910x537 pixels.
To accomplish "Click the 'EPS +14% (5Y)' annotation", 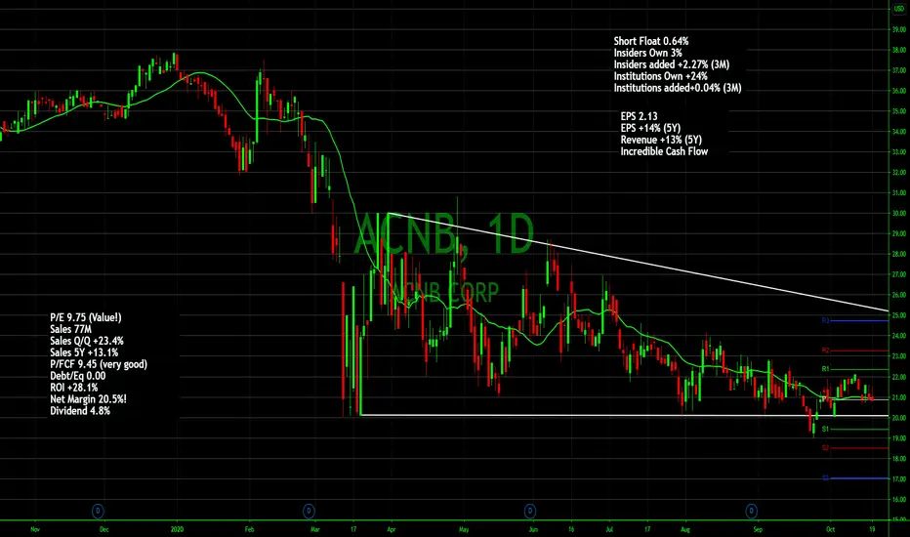I will (650, 128).
